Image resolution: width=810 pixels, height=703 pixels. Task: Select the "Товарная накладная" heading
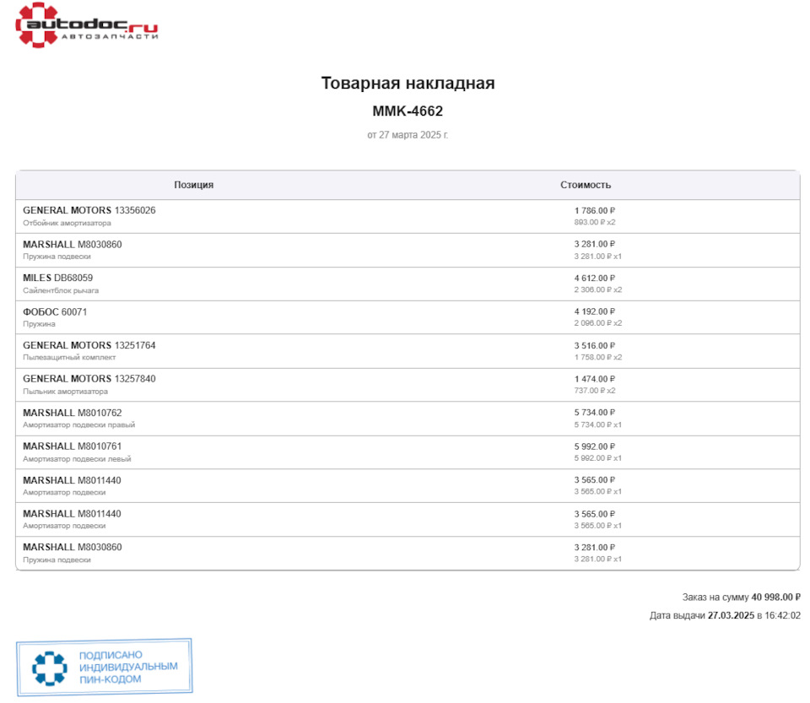(x=408, y=83)
